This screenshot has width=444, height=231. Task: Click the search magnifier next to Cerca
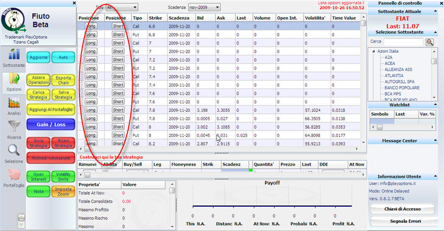[430, 42]
